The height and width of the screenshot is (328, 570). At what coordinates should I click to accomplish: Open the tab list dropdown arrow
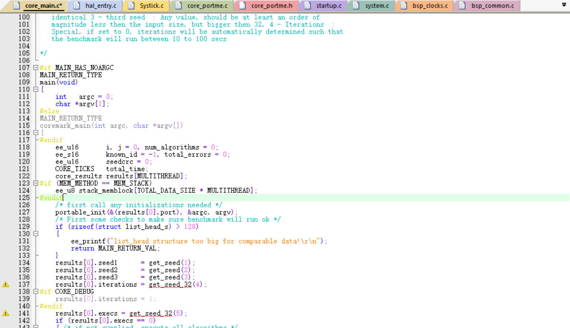[564, 5]
